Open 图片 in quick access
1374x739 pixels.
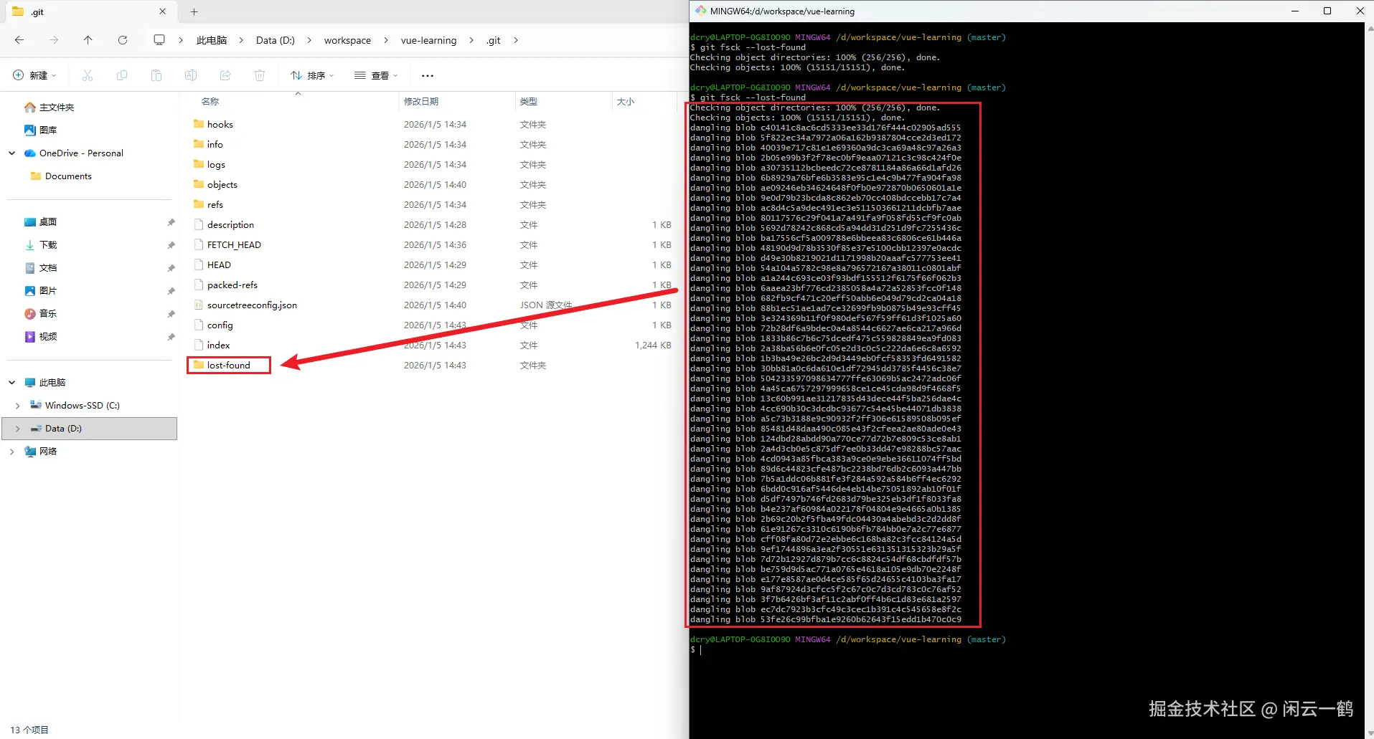click(40, 290)
